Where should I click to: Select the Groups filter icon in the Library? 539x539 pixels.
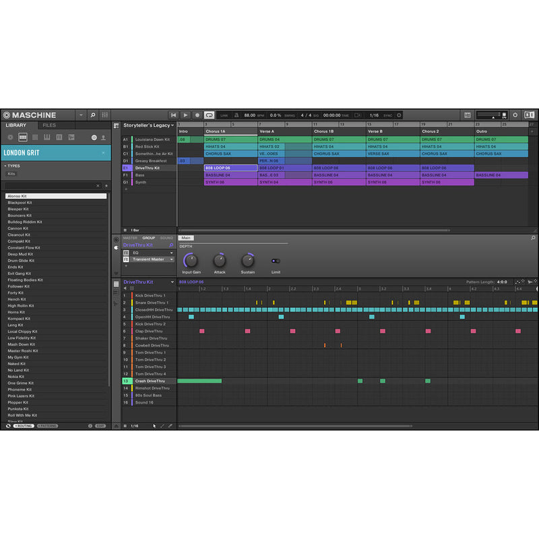[x=22, y=137]
